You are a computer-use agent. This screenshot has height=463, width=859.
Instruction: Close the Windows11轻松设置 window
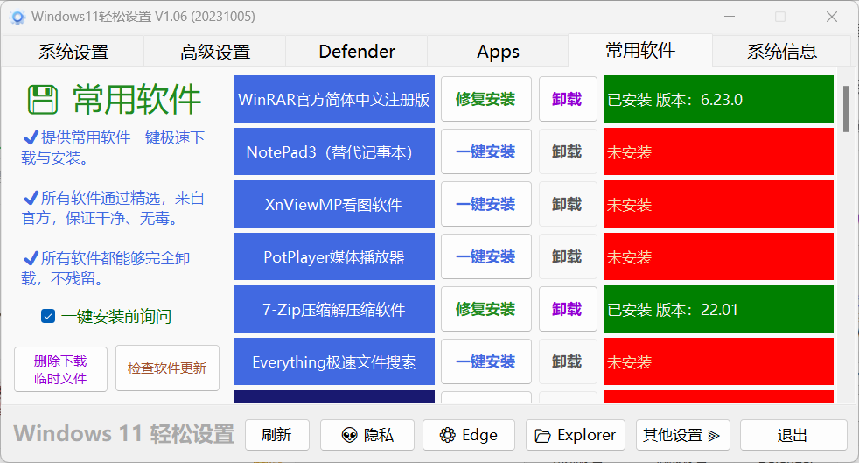[x=832, y=17]
